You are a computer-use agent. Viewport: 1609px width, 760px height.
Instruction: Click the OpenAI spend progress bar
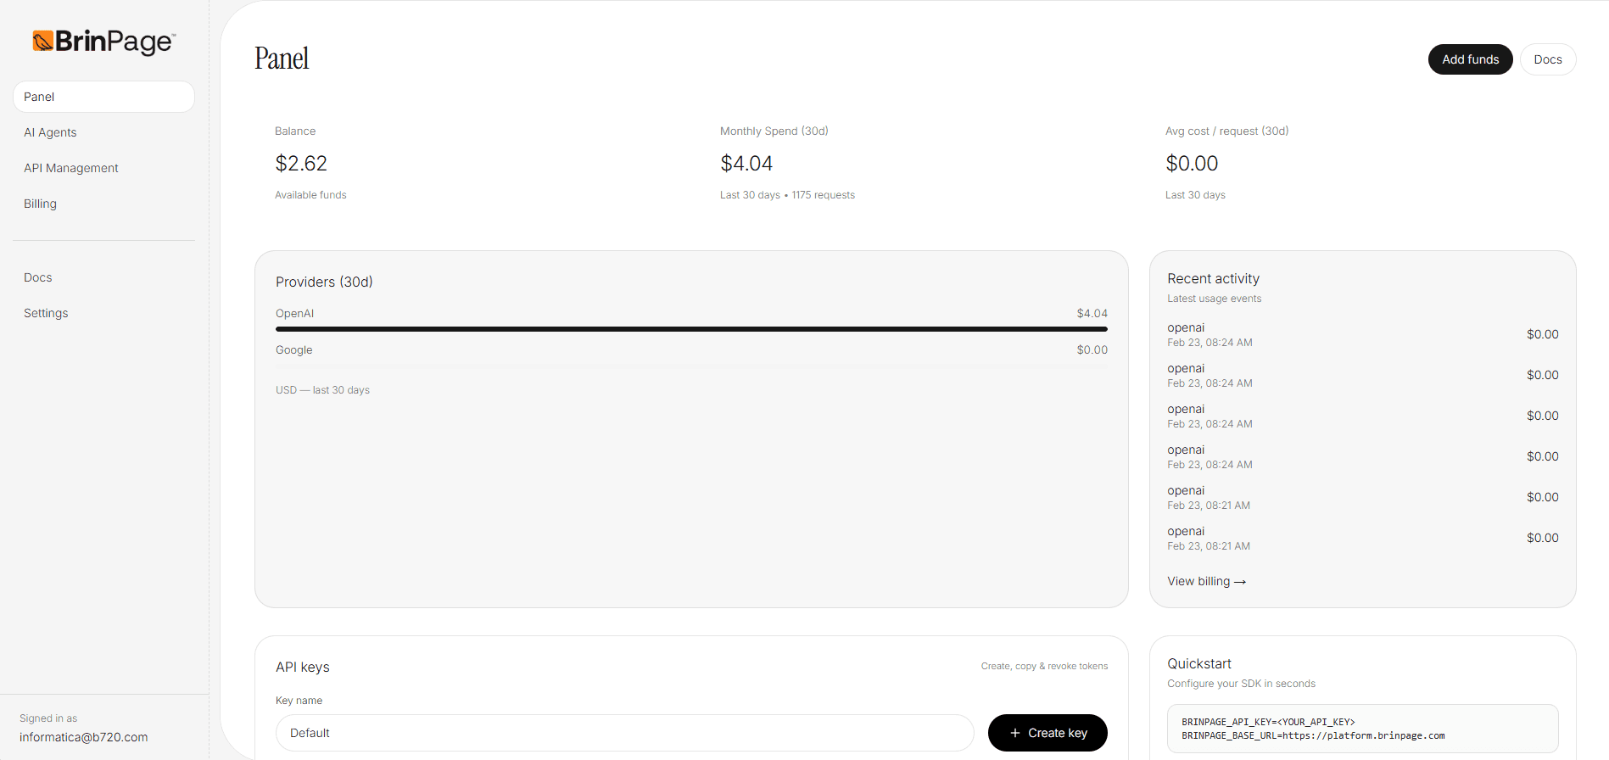click(x=691, y=329)
